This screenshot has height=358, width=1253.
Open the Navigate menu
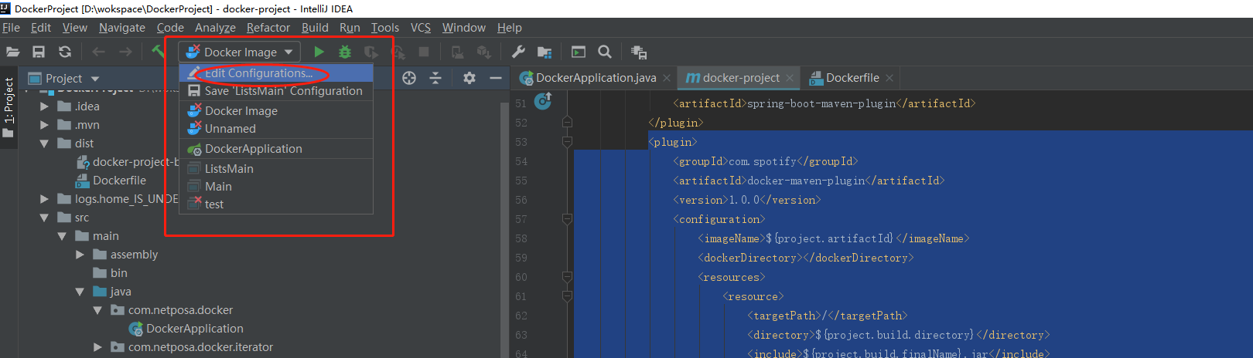(122, 28)
